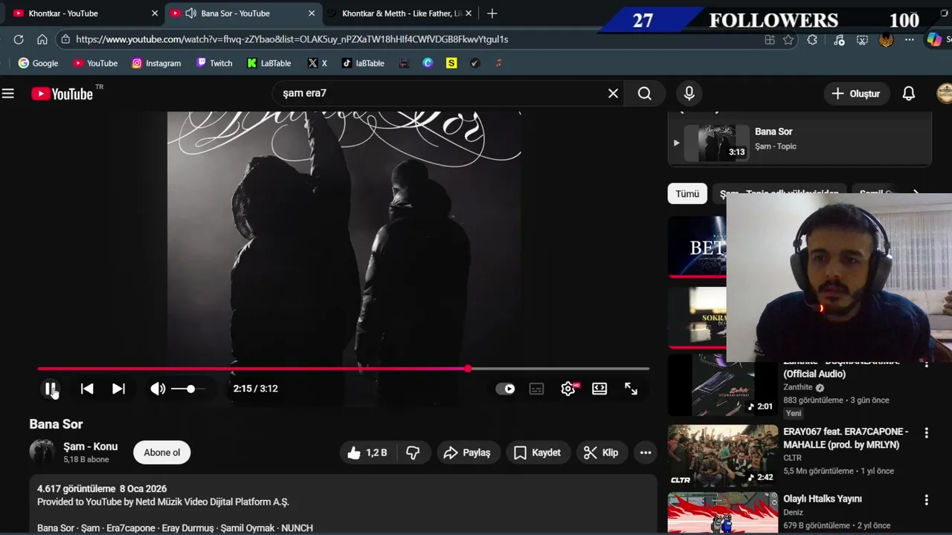Adjust the volume slider handle
The image size is (952, 535).
tap(190, 389)
